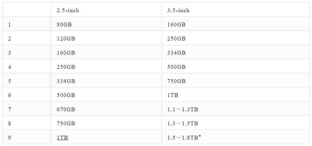The image size is (312, 146).
Task: Select the 3.5-inch column header
Action: (236, 10)
